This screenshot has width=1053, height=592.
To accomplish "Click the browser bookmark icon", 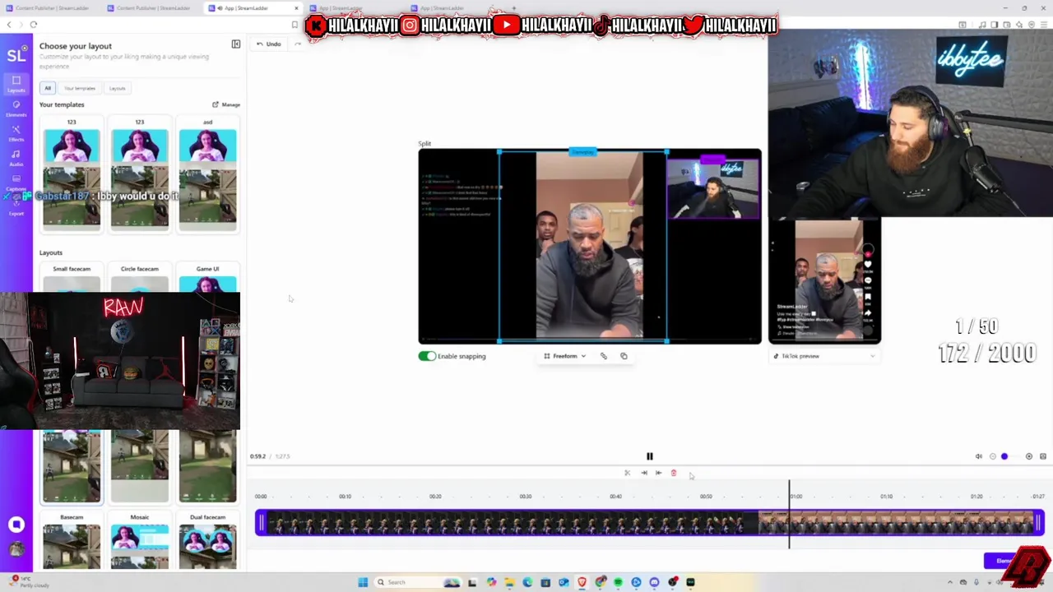I will point(295,25).
